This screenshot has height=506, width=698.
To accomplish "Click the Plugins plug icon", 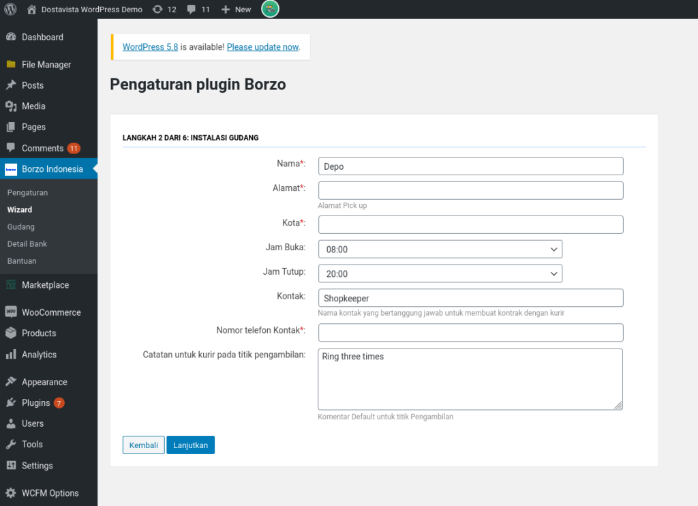I will click(11, 402).
